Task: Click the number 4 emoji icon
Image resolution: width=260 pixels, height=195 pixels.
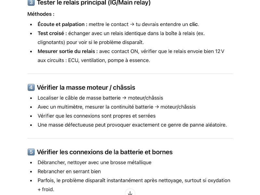Action: click(31, 87)
